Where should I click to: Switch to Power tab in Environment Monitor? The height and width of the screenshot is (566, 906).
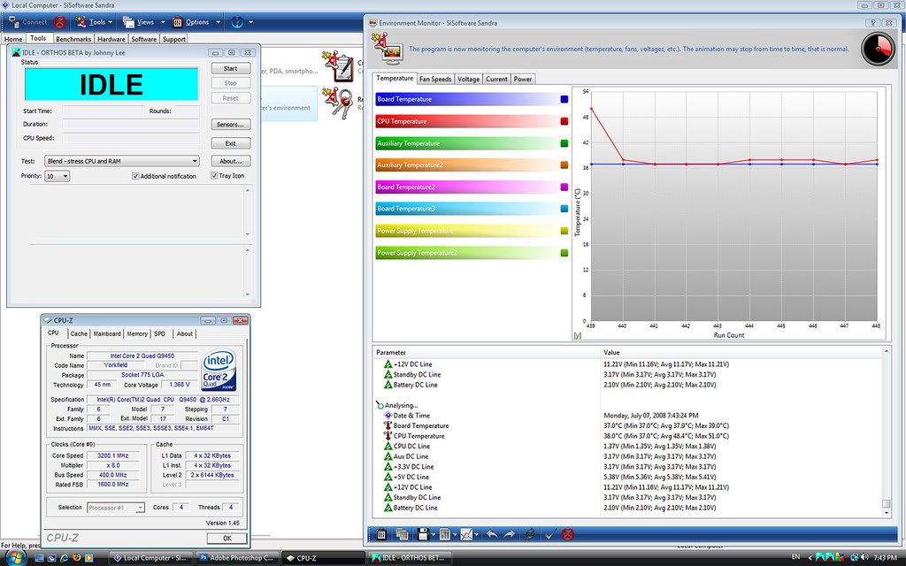click(x=523, y=79)
